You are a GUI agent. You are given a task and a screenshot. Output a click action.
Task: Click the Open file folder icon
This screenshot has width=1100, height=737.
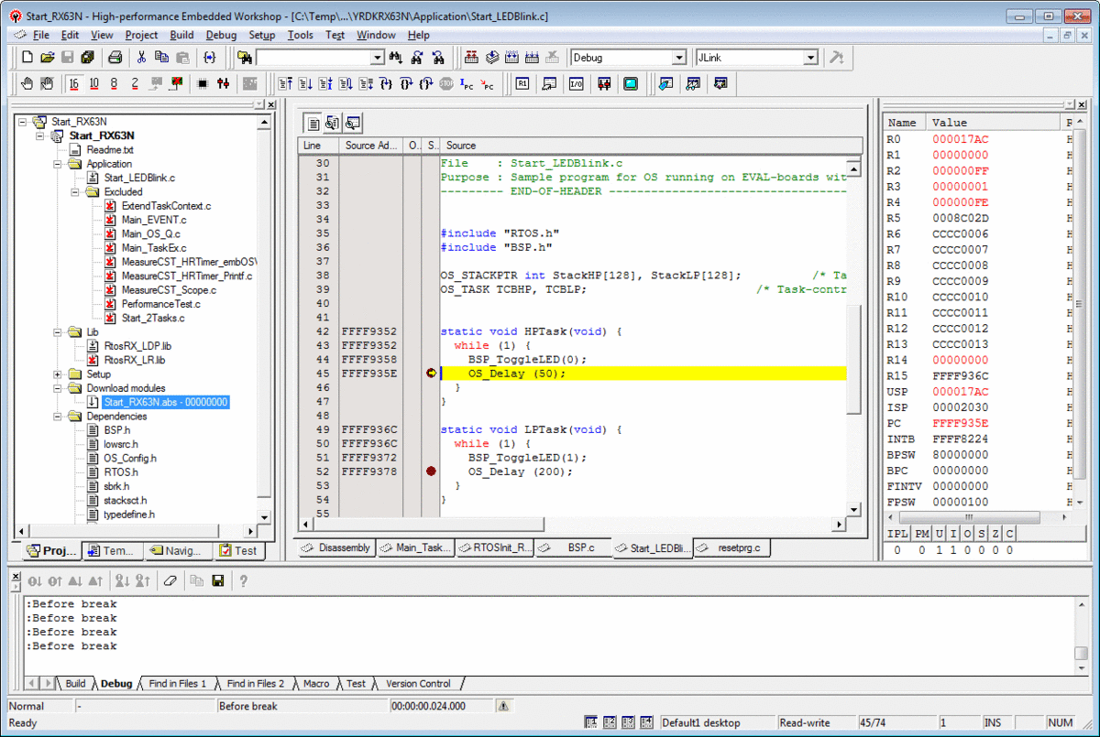click(x=48, y=58)
